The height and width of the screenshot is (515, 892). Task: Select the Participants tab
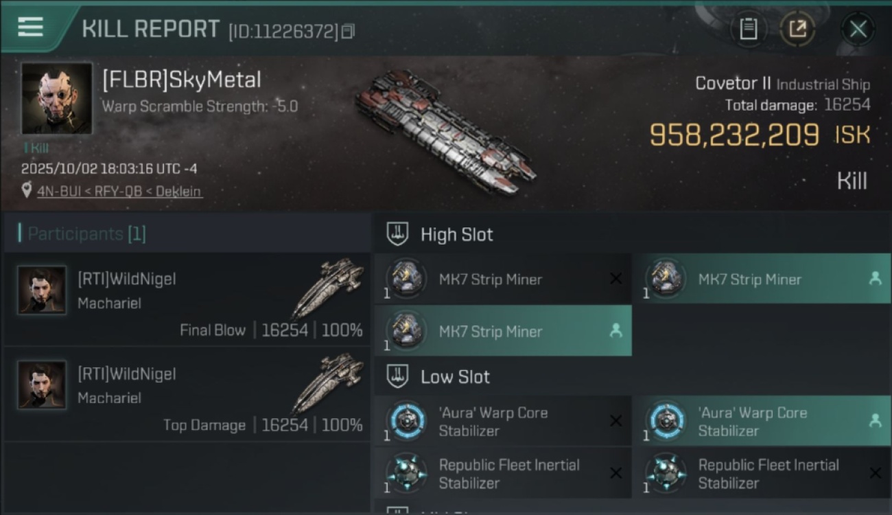point(86,234)
